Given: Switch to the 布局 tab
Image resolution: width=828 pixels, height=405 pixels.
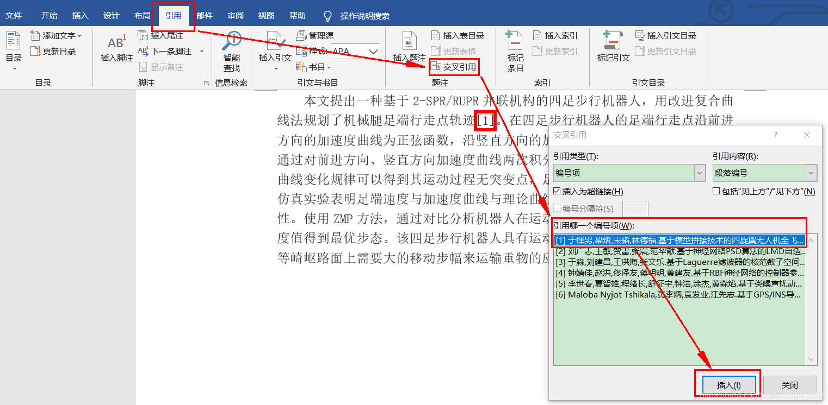Looking at the screenshot, I should pos(142,16).
